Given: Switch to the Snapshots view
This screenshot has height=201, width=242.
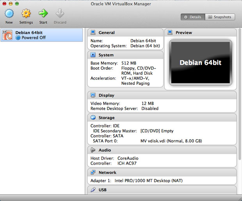Looking at the screenshot, I should 220,17.
